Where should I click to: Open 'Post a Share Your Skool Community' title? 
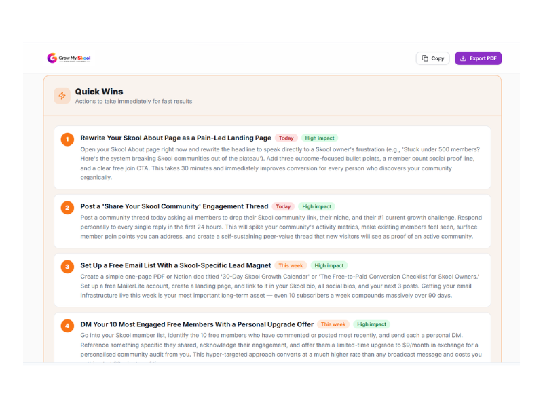click(x=174, y=206)
